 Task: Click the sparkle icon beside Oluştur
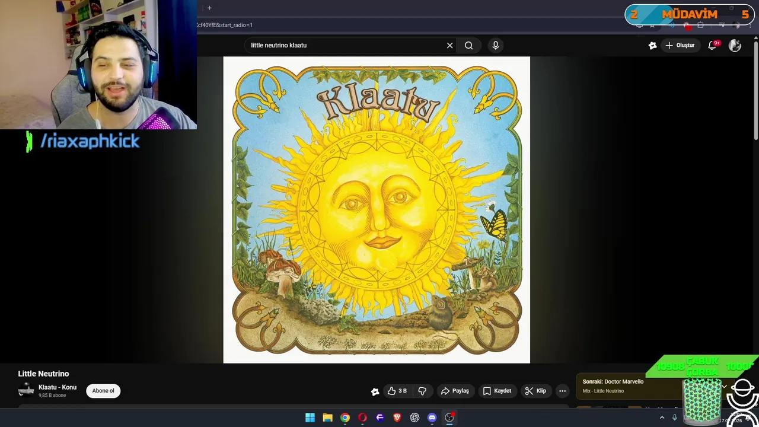click(652, 45)
